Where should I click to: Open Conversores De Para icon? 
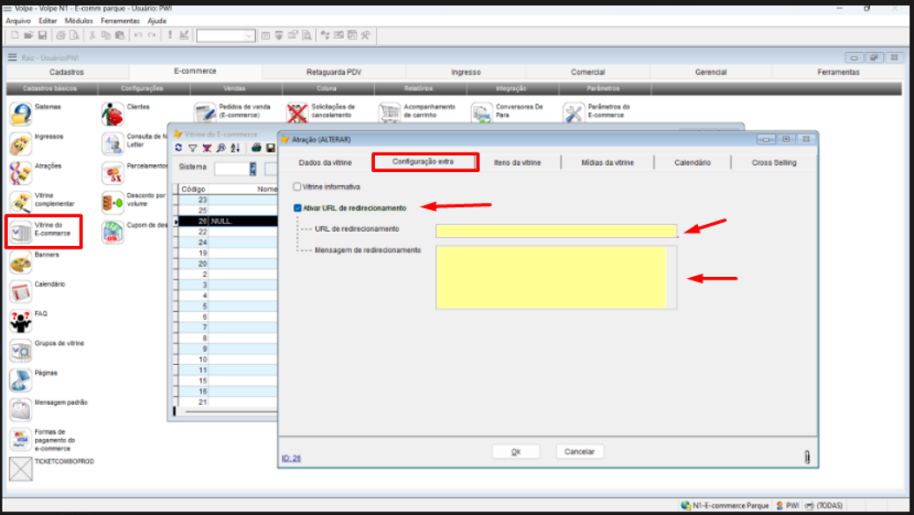tap(482, 113)
